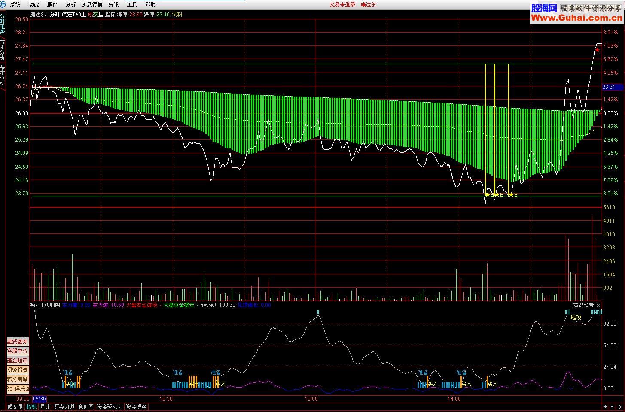Image resolution: width=625 pixels, height=412 pixels.
Task: Switch to the 成交量 bottom tab
Action: click(15, 407)
